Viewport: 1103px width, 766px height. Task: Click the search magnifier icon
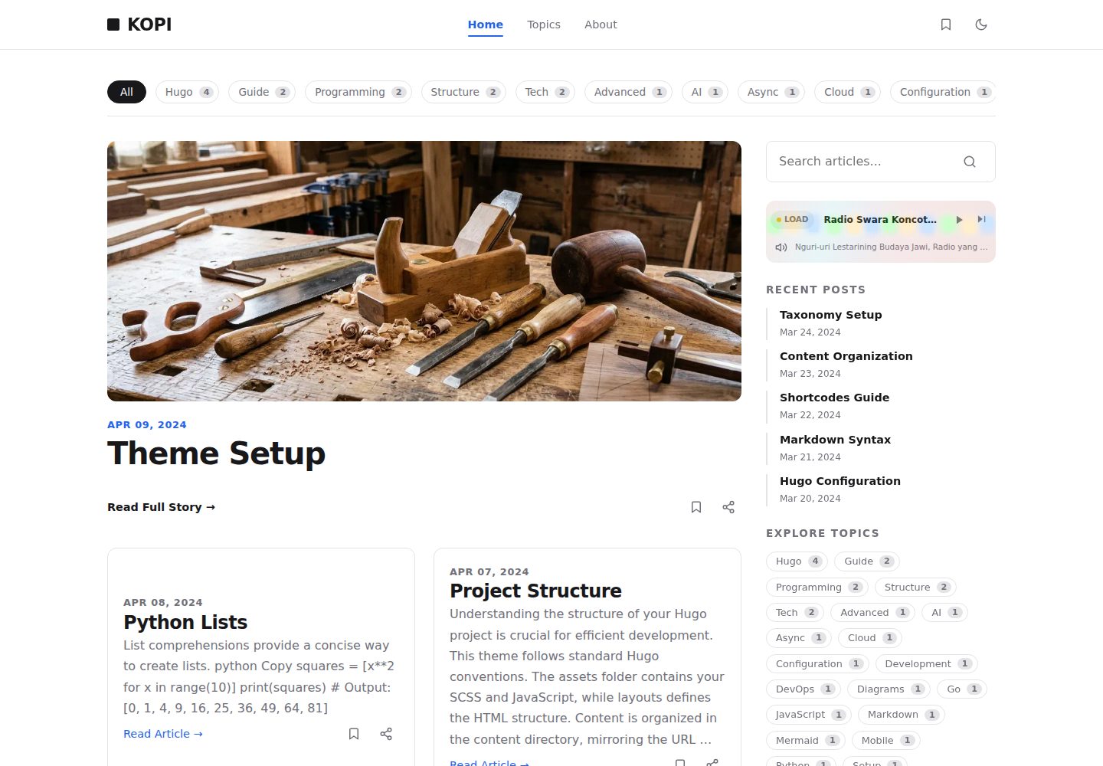point(970,162)
